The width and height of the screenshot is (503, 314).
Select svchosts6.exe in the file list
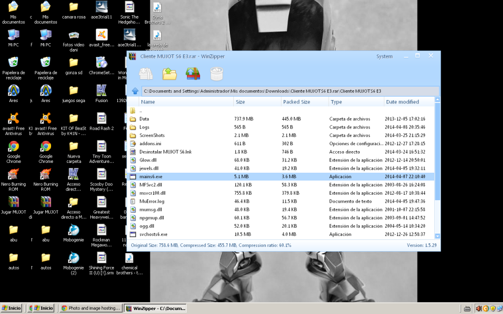tap(153, 235)
